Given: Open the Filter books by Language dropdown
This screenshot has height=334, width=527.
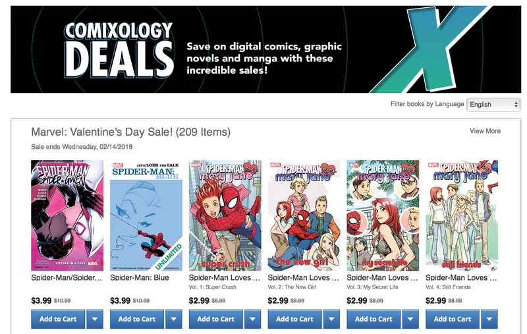Looking at the screenshot, I should 493,105.
